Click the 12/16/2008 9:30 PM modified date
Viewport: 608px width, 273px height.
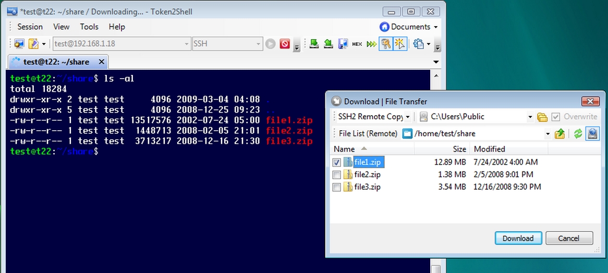pyautogui.click(x=507, y=187)
